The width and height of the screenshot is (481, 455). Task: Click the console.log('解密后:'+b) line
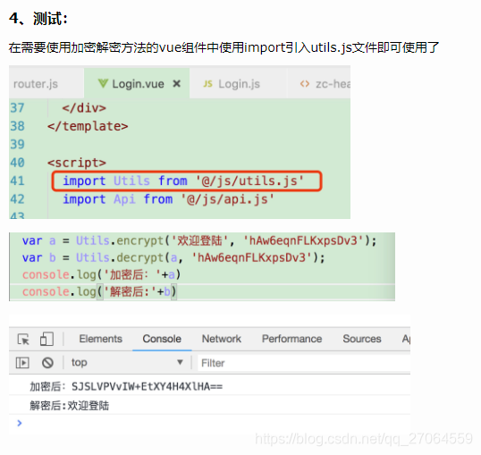pos(99,291)
